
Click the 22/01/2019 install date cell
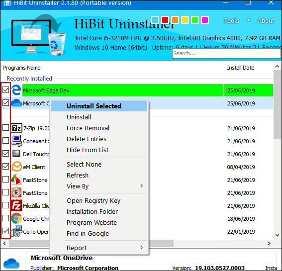241,232
